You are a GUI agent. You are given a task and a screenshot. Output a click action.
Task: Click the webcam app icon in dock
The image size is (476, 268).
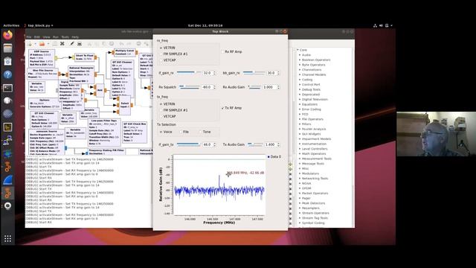(7, 205)
